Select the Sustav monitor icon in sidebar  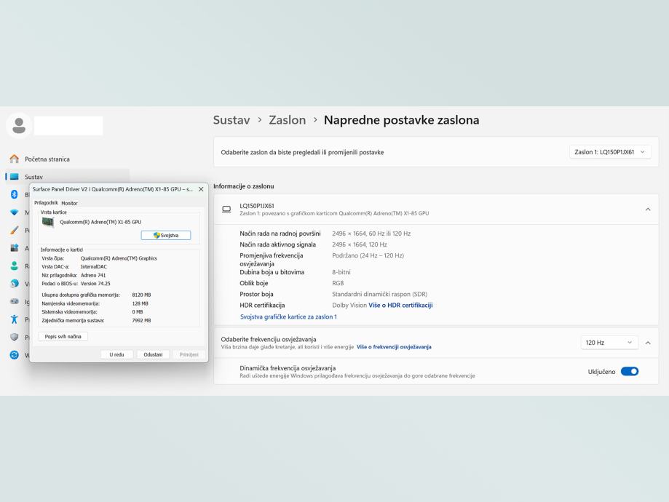pos(14,177)
